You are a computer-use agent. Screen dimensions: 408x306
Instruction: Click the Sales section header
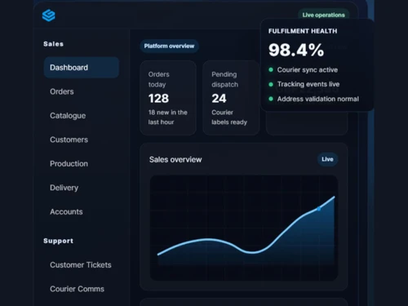(53, 44)
